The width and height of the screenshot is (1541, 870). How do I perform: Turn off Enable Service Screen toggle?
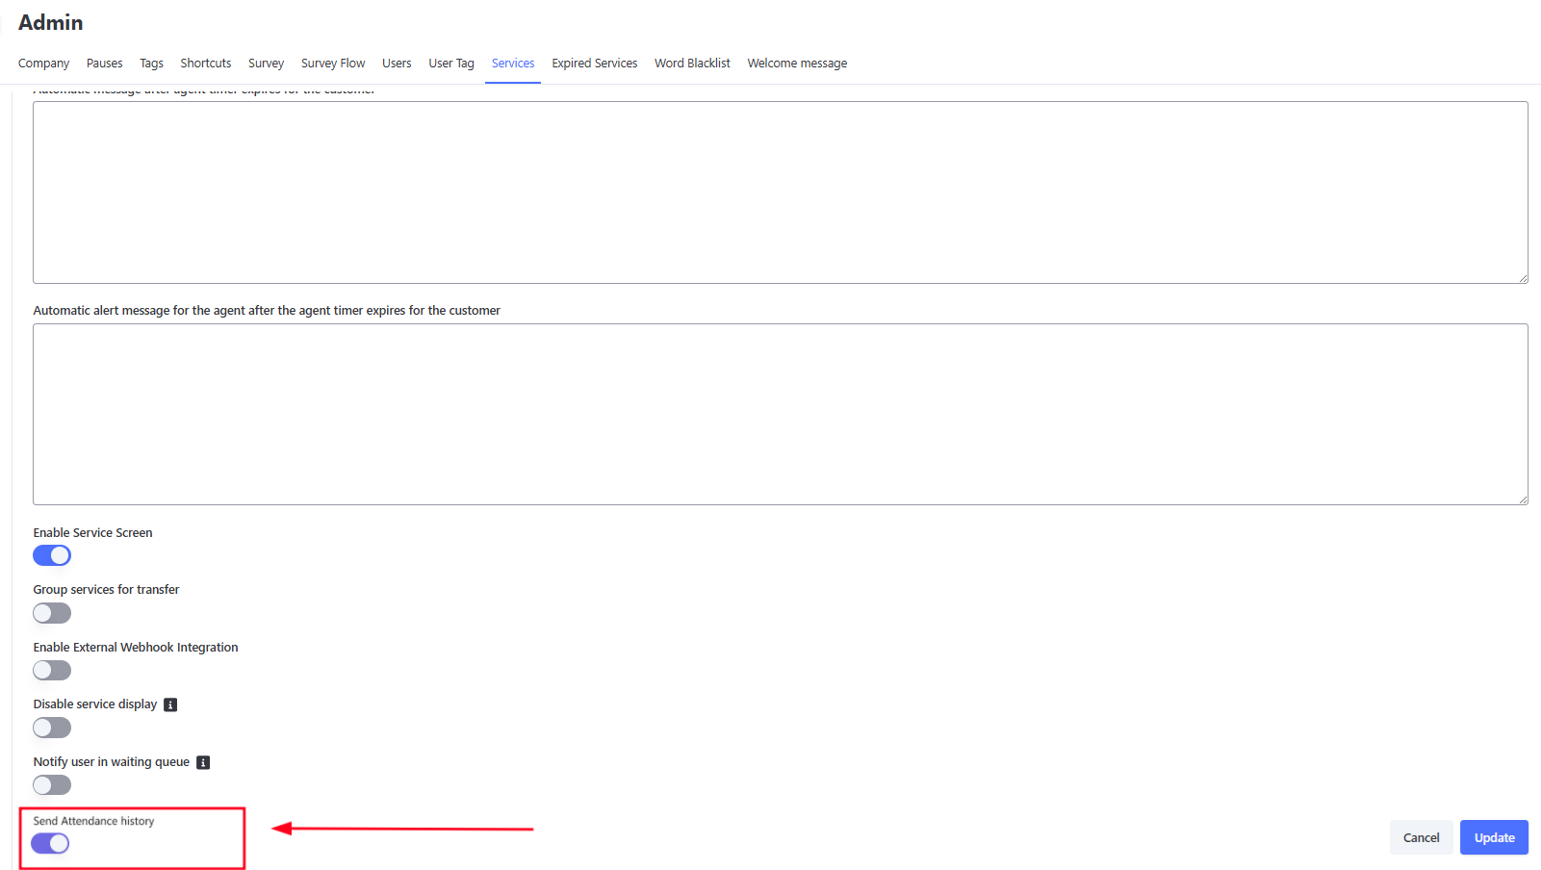(52, 555)
